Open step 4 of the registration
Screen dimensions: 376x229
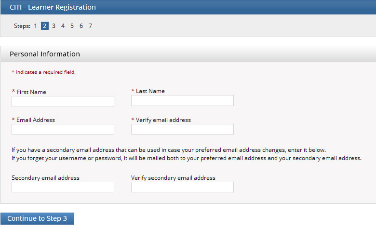[63, 26]
